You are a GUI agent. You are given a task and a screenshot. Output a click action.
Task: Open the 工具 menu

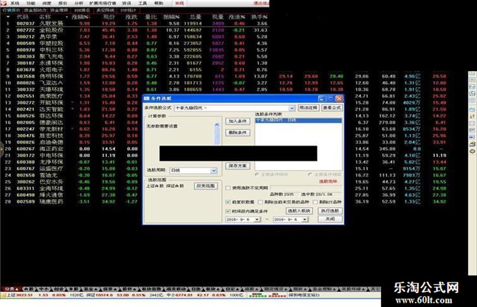[142, 4]
